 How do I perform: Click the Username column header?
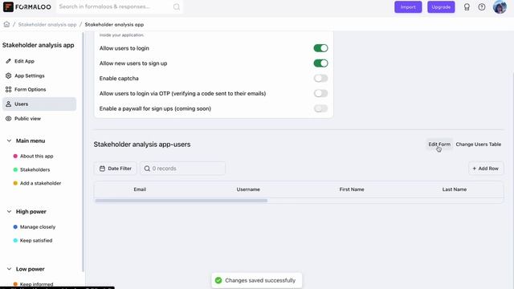(x=248, y=189)
